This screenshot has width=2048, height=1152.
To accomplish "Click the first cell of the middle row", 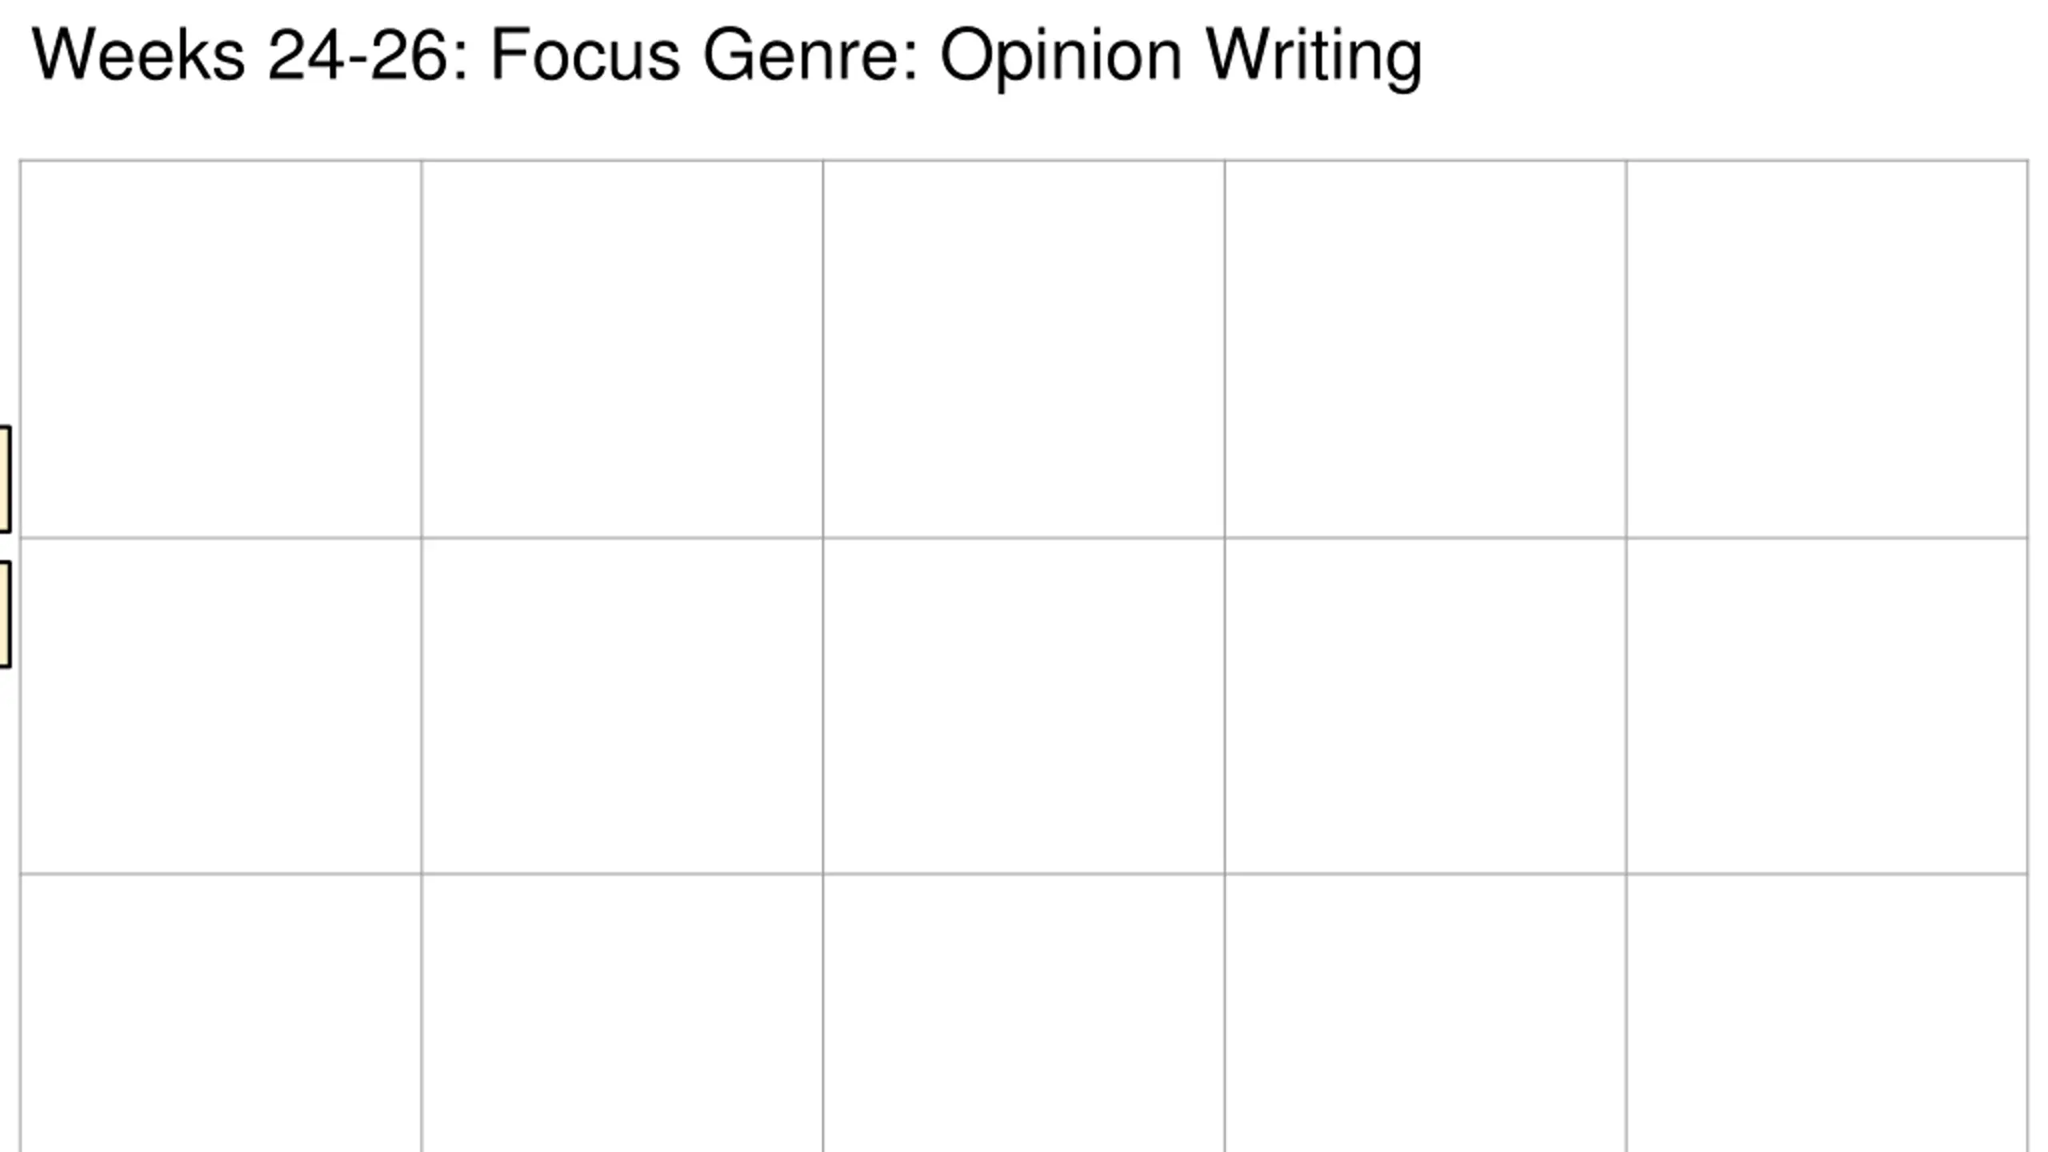I will [x=221, y=706].
